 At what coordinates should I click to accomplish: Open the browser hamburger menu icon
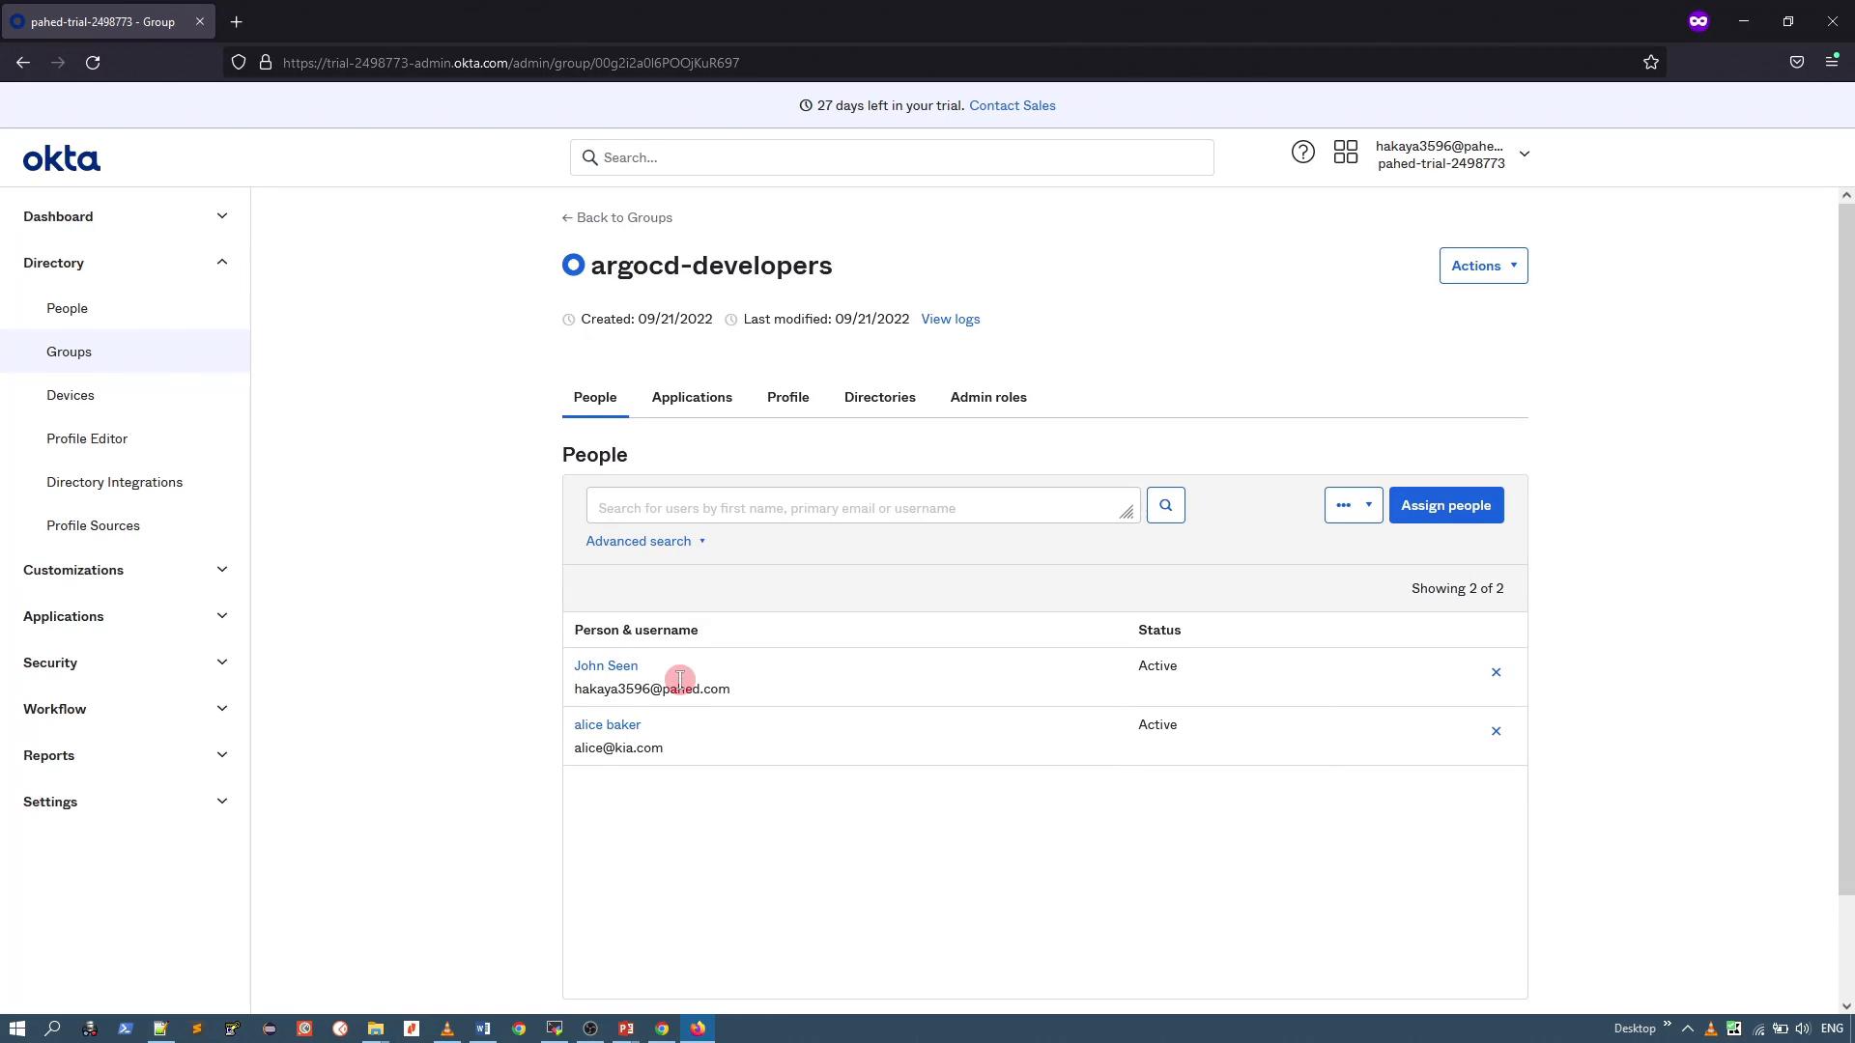click(x=1831, y=62)
